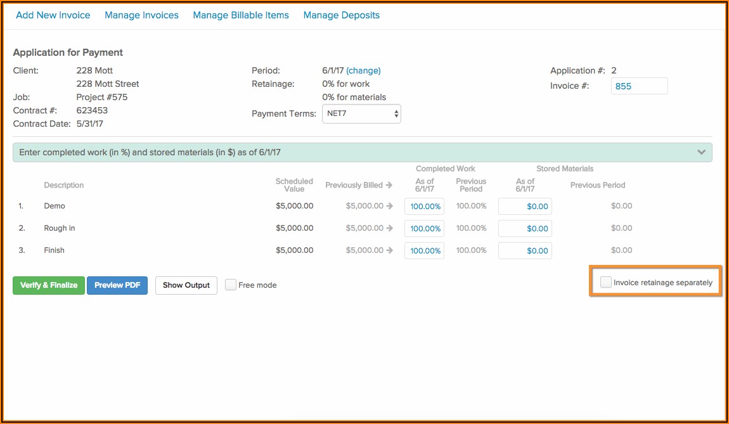
Task: Go to Manage Invoices tab
Action: coord(141,15)
